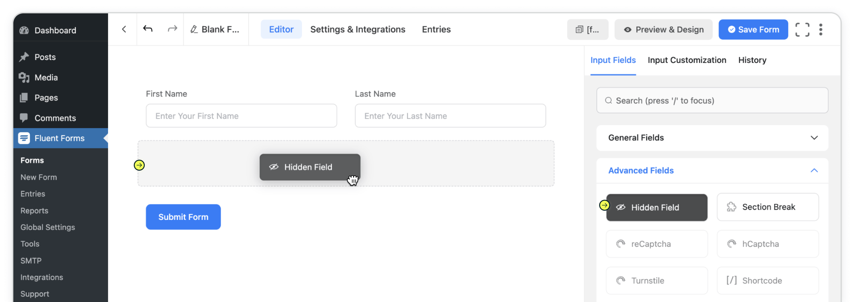The image size is (854, 302).
Task: Click the pencil icon beside the Blank F... title
Action: click(x=194, y=29)
